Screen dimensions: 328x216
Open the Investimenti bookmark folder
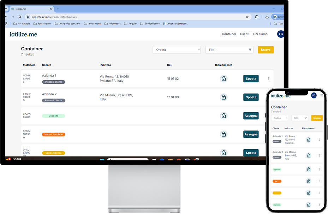pyautogui.click(x=93, y=24)
